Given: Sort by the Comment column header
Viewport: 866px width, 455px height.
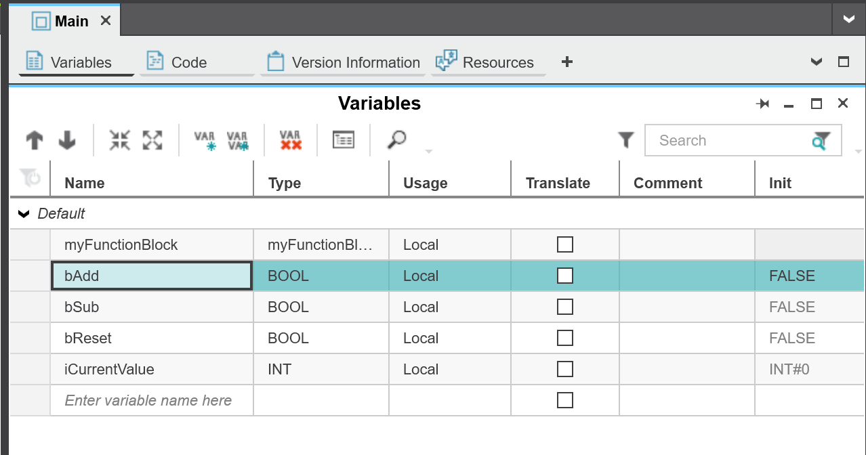Looking at the screenshot, I should pos(687,183).
